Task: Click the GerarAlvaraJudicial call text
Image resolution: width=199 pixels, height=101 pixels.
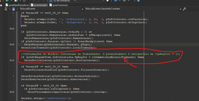Action: 60,76
